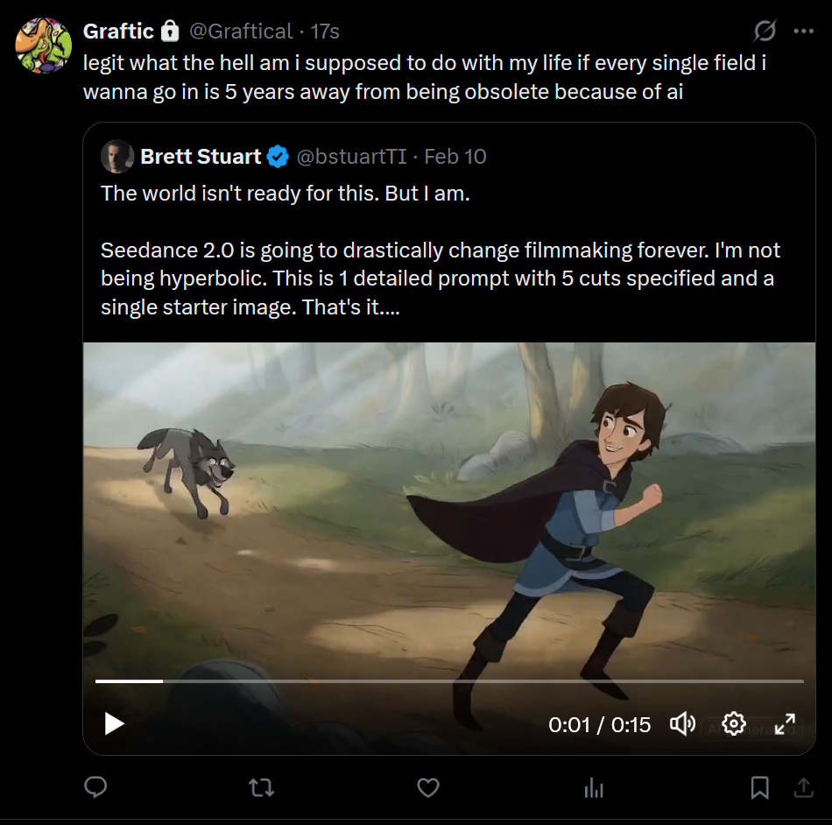
Task: Share the post
Action: coord(803,788)
